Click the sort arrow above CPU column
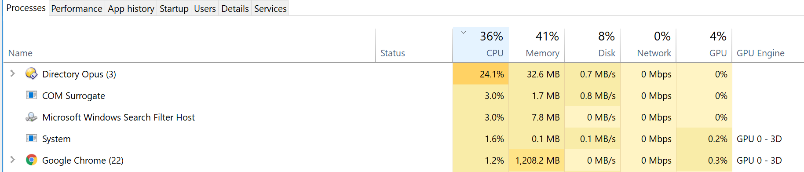The image size is (804, 172). [x=463, y=33]
